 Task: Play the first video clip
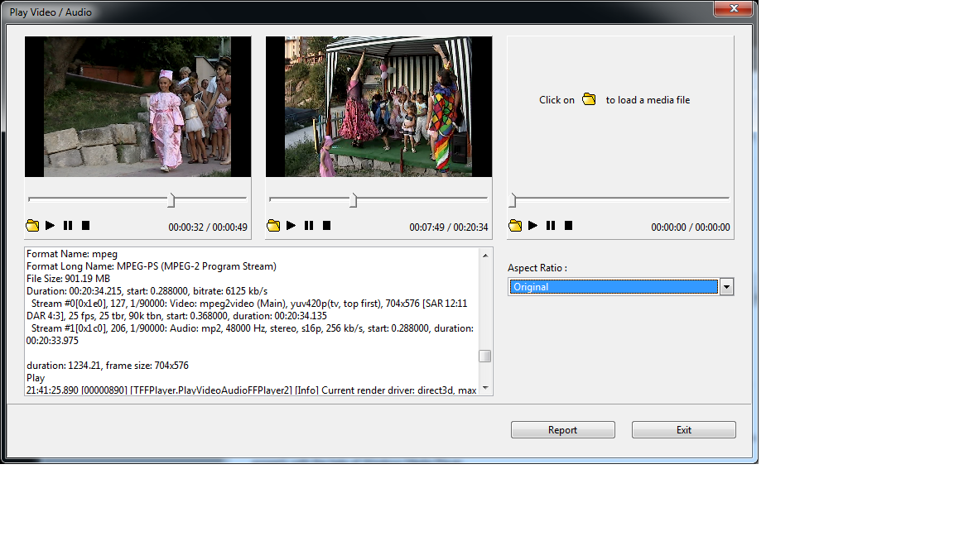(x=51, y=225)
